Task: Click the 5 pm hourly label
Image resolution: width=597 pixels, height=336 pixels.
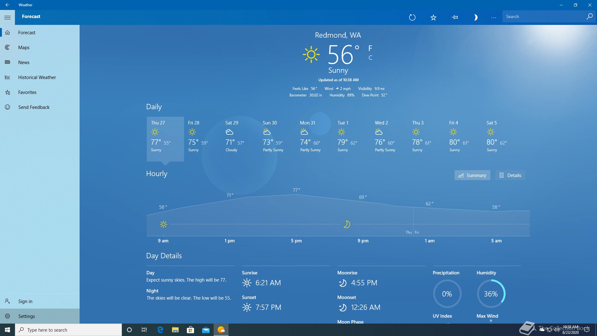Action: click(296, 241)
